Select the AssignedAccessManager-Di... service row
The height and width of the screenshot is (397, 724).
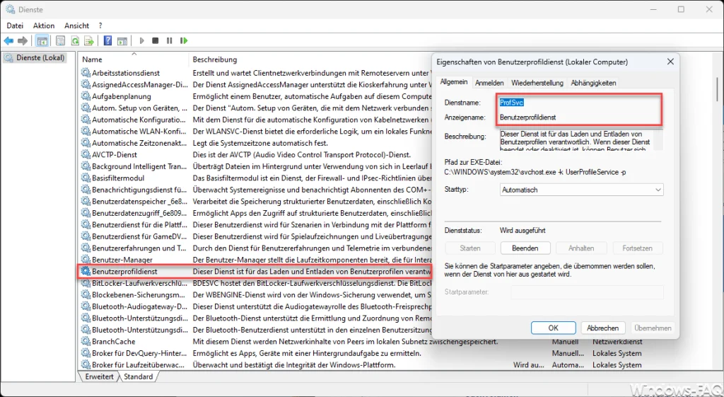(139, 85)
